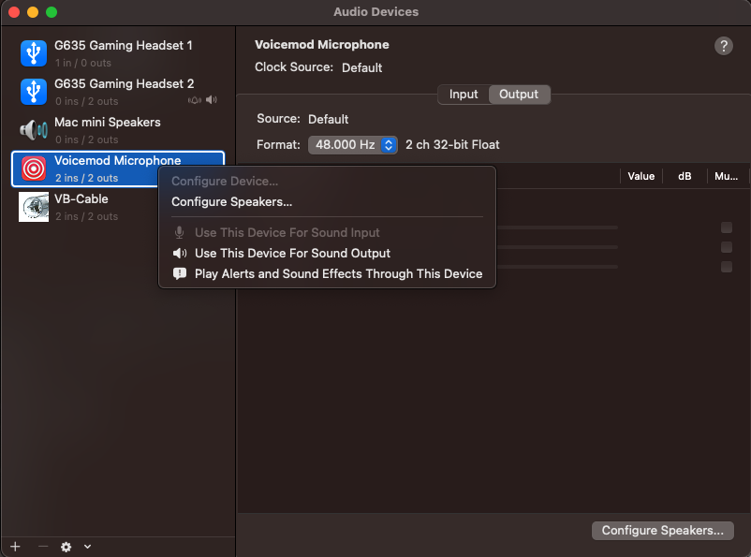Screen dimensions: 751x557
Task: Click the third channel volume slider
Action: point(557,267)
